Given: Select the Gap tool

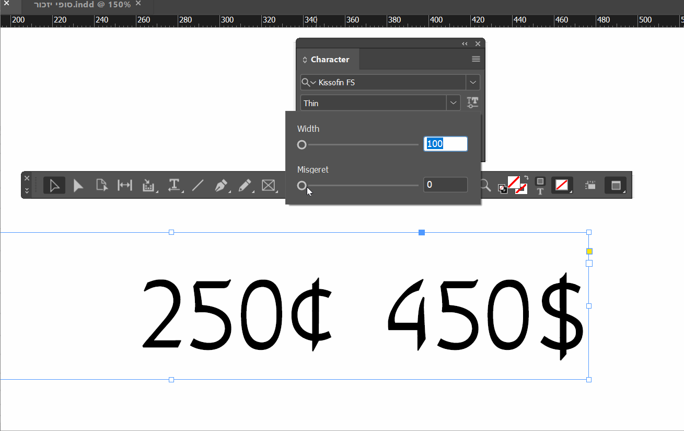Looking at the screenshot, I should [x=125, y=185].
